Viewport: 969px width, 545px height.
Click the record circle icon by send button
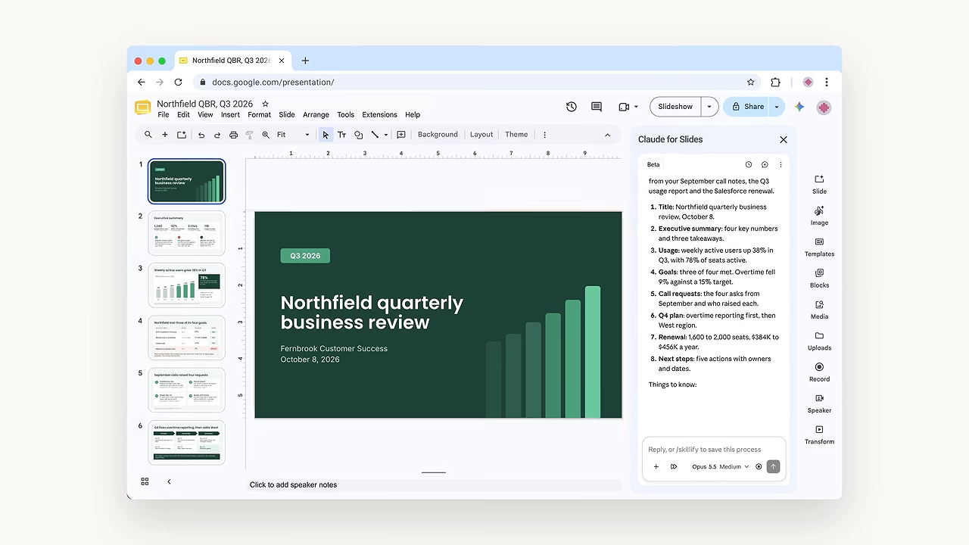coord(759,467)
